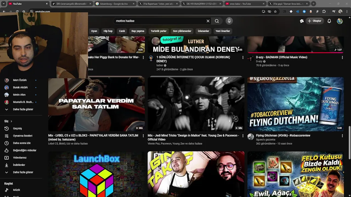This screenshot has height=197, width=351.
Task: Open the D-azy channel name link
Action: 259,61
